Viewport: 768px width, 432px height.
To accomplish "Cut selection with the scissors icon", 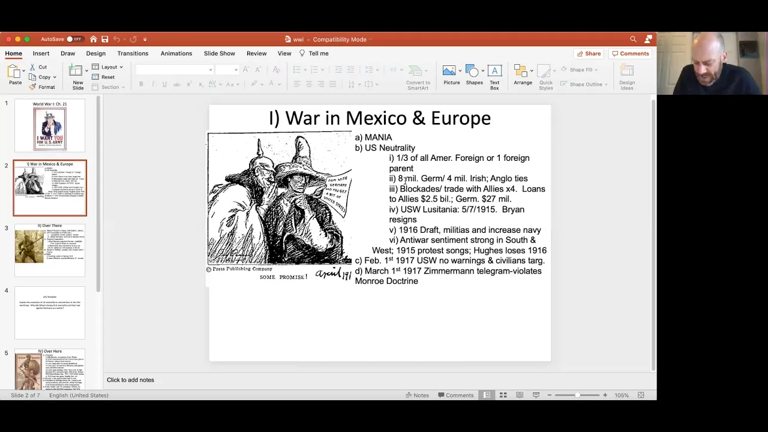I will (32, 67).
